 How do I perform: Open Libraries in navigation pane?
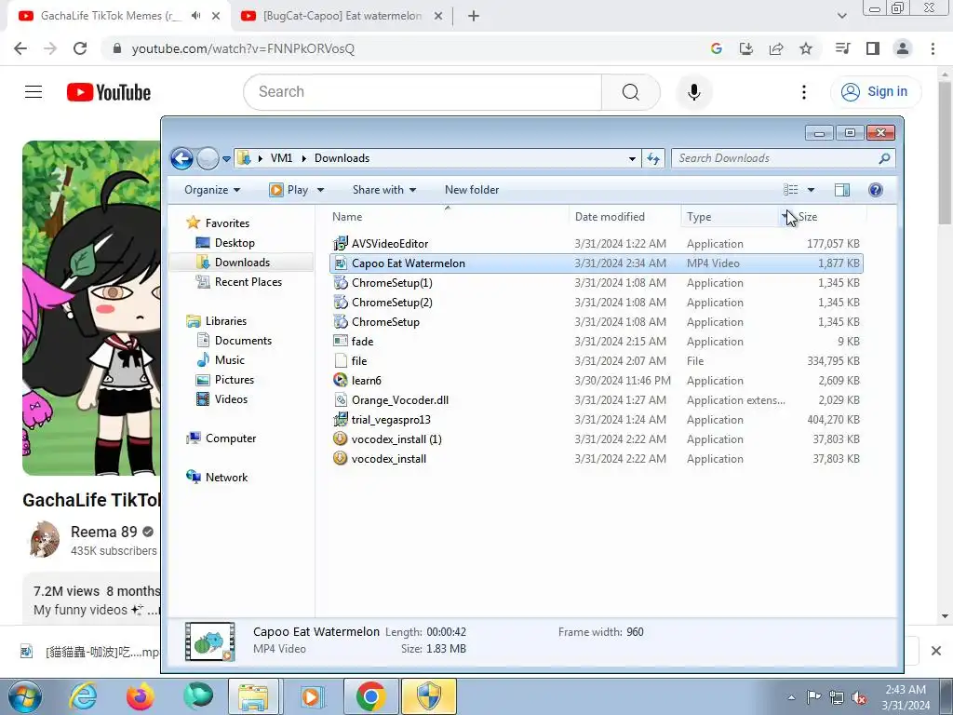(225, 321)
